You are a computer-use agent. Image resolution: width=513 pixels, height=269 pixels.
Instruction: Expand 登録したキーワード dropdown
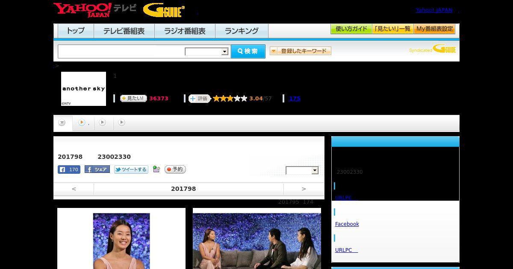point(301,51)
